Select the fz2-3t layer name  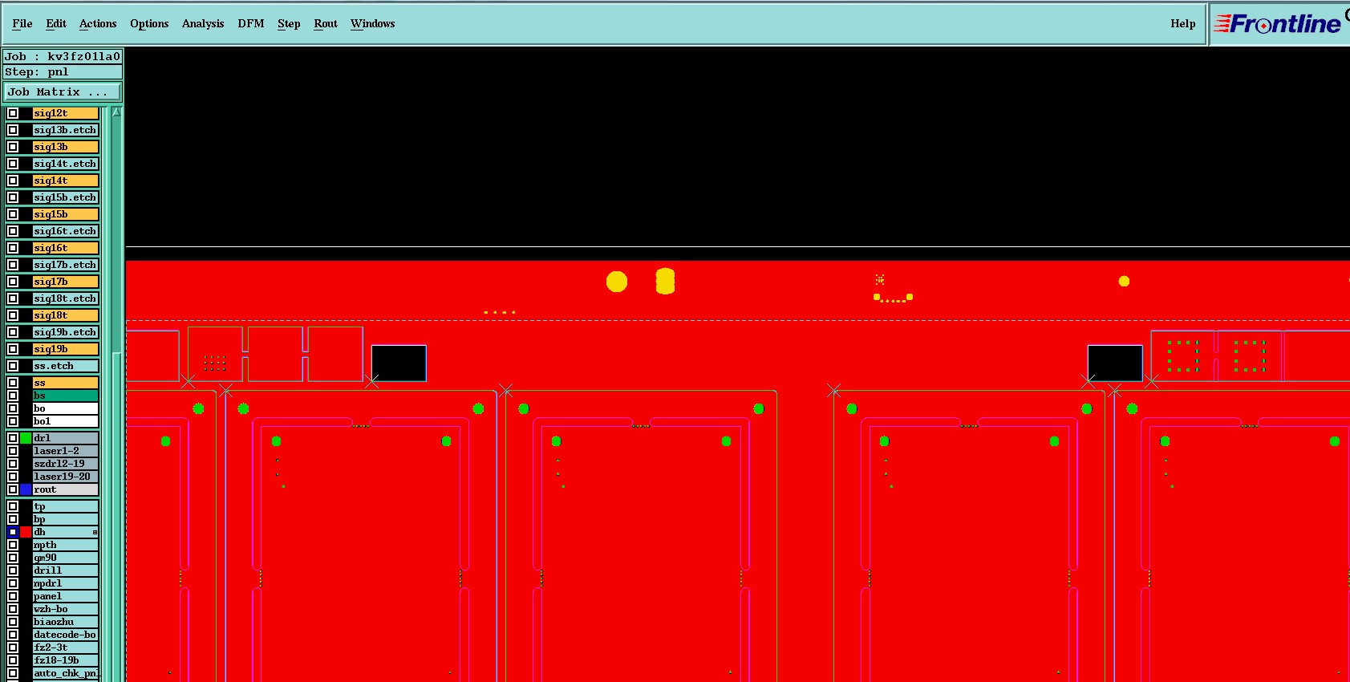66,647
